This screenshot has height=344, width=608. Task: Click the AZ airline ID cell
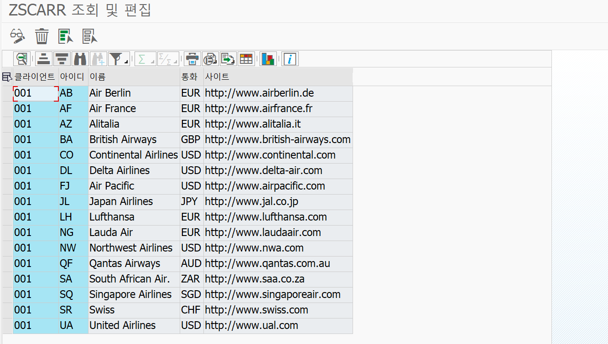click(73, 124)
